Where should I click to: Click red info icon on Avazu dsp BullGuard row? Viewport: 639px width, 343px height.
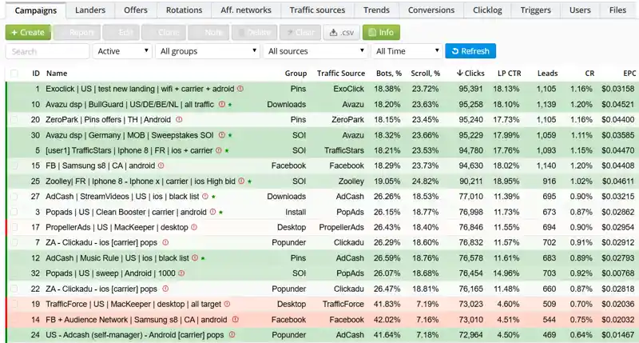coord(222,104)
